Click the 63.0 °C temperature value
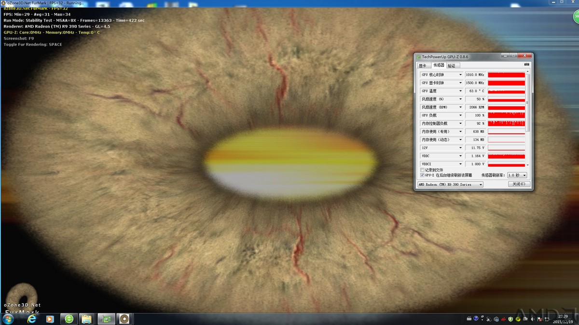The height and width of the screenshot is (325, 579). pos(476,91)
